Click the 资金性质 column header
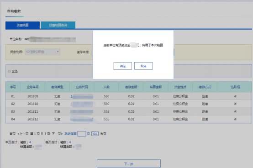This screenshot has height=168, width=253. 180,87
